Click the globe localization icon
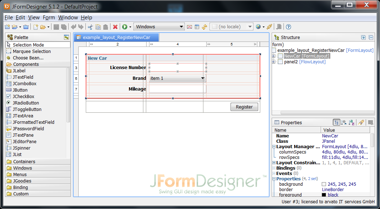380x209 pixels. [x=258, y=27]
